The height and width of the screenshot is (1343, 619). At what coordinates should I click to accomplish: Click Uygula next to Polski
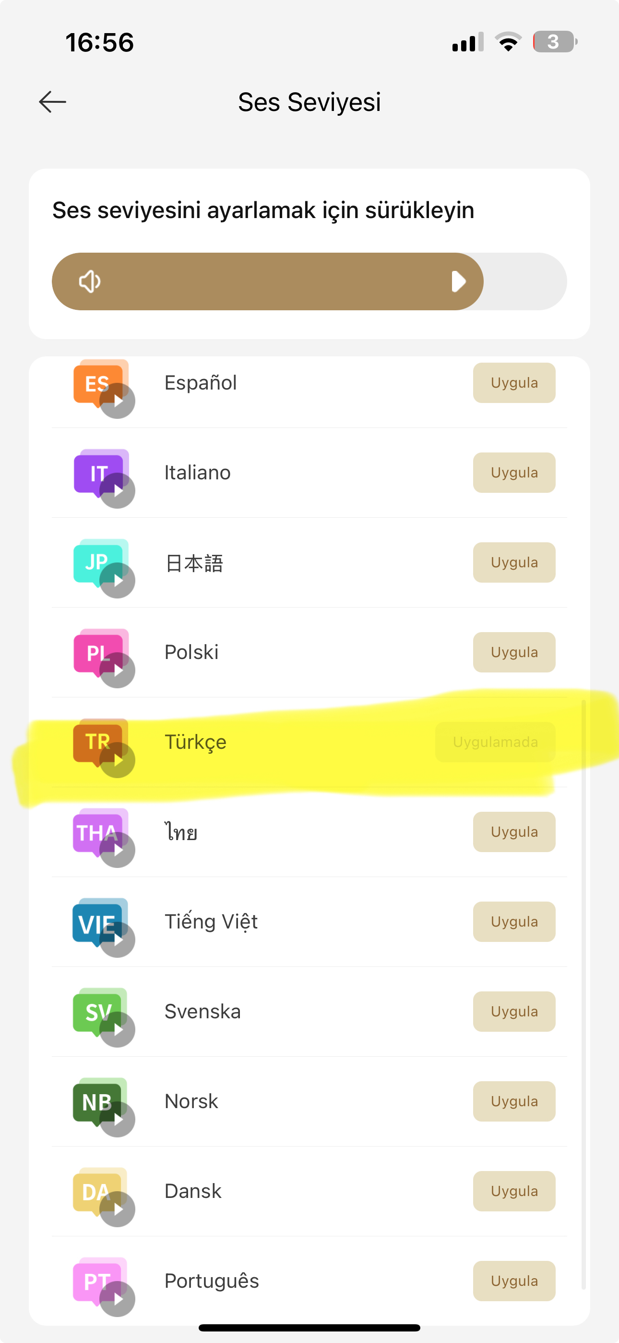tap(514, 652)
